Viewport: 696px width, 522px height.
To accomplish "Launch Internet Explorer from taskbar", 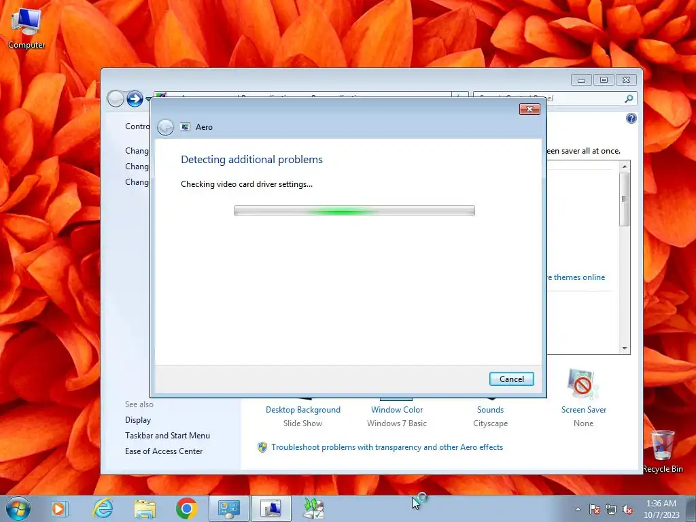I will [x=103, y=508].
